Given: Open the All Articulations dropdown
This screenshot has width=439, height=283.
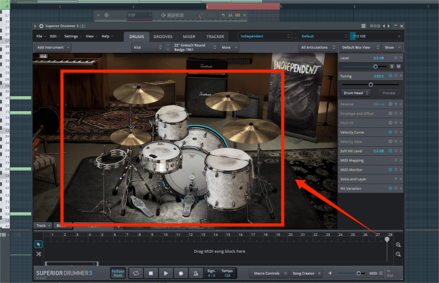Looking at the screenshot, I should 316,47.
